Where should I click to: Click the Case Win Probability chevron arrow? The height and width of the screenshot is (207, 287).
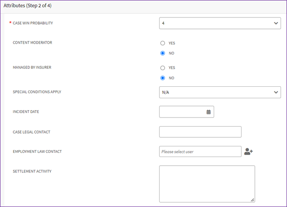[x=276, y=23]
